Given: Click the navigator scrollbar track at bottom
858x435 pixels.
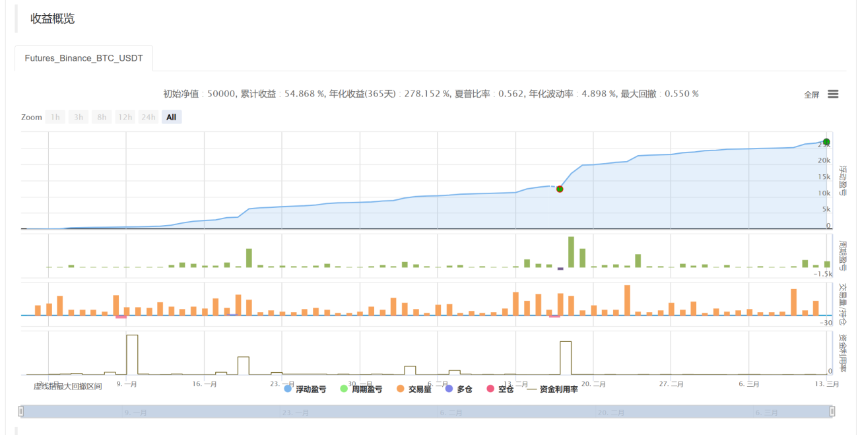Looking at the screenshot, I should tap(426, 411).
